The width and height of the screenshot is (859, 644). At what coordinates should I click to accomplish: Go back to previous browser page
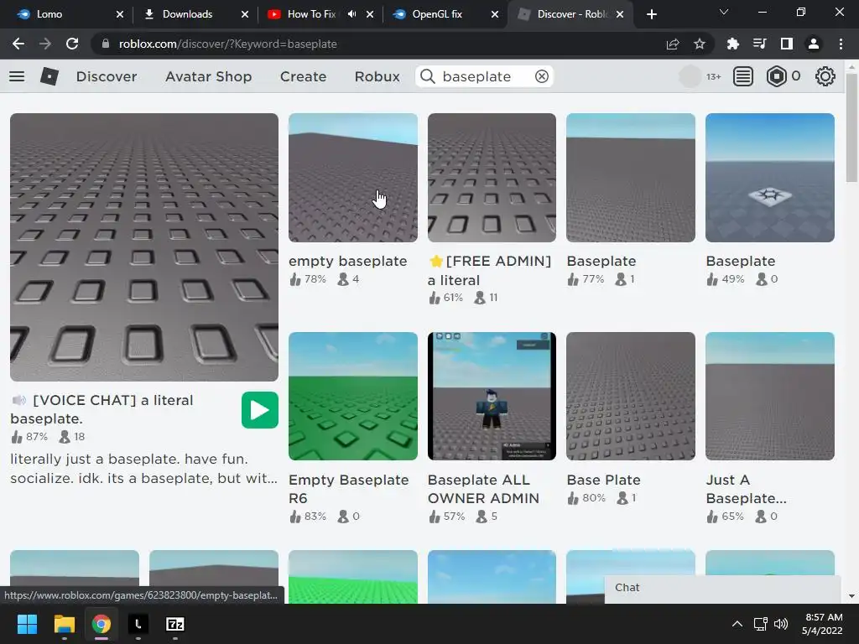[x=18, y=44]
